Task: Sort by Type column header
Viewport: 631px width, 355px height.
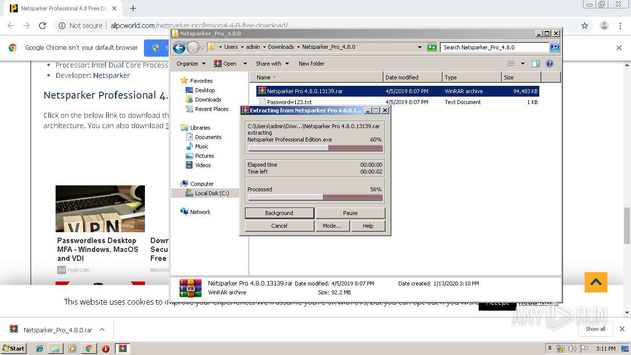Action: click(x=472, y=77)
